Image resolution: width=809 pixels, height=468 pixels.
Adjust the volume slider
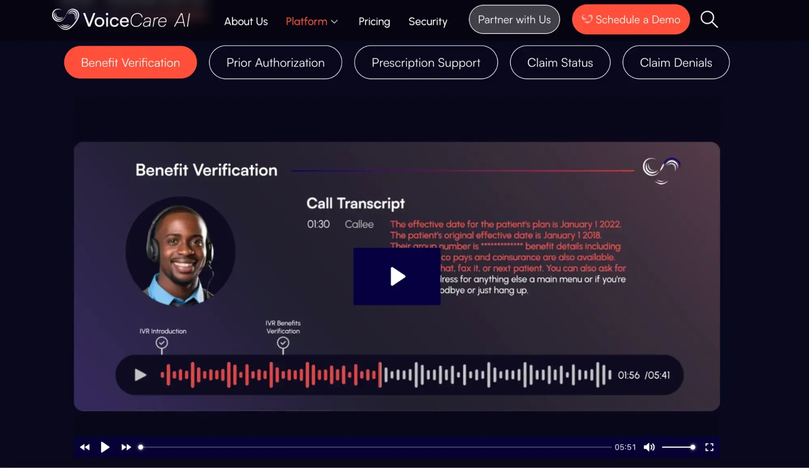point(679,447)
